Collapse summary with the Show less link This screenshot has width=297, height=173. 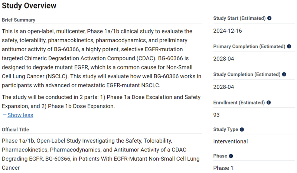point(20,115)
